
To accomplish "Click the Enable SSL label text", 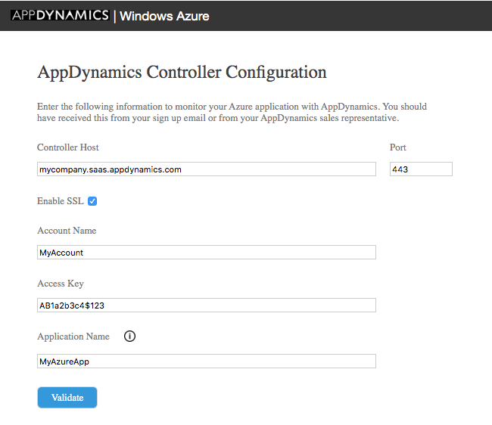I will [61, 201].
